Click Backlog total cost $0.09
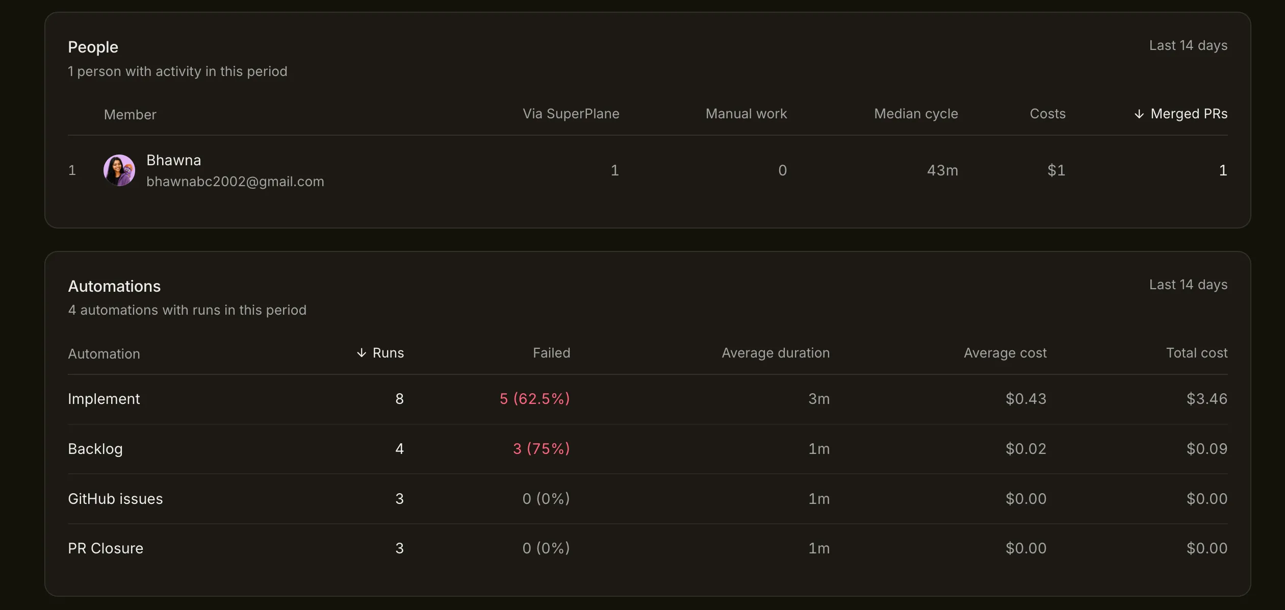Image resolution: width=1285 pixels, height=610 pixels. tap(1207, 449)
